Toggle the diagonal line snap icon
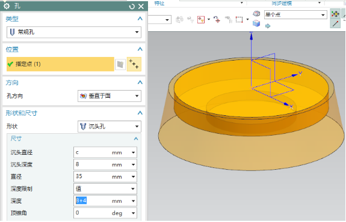 [335, 23]
